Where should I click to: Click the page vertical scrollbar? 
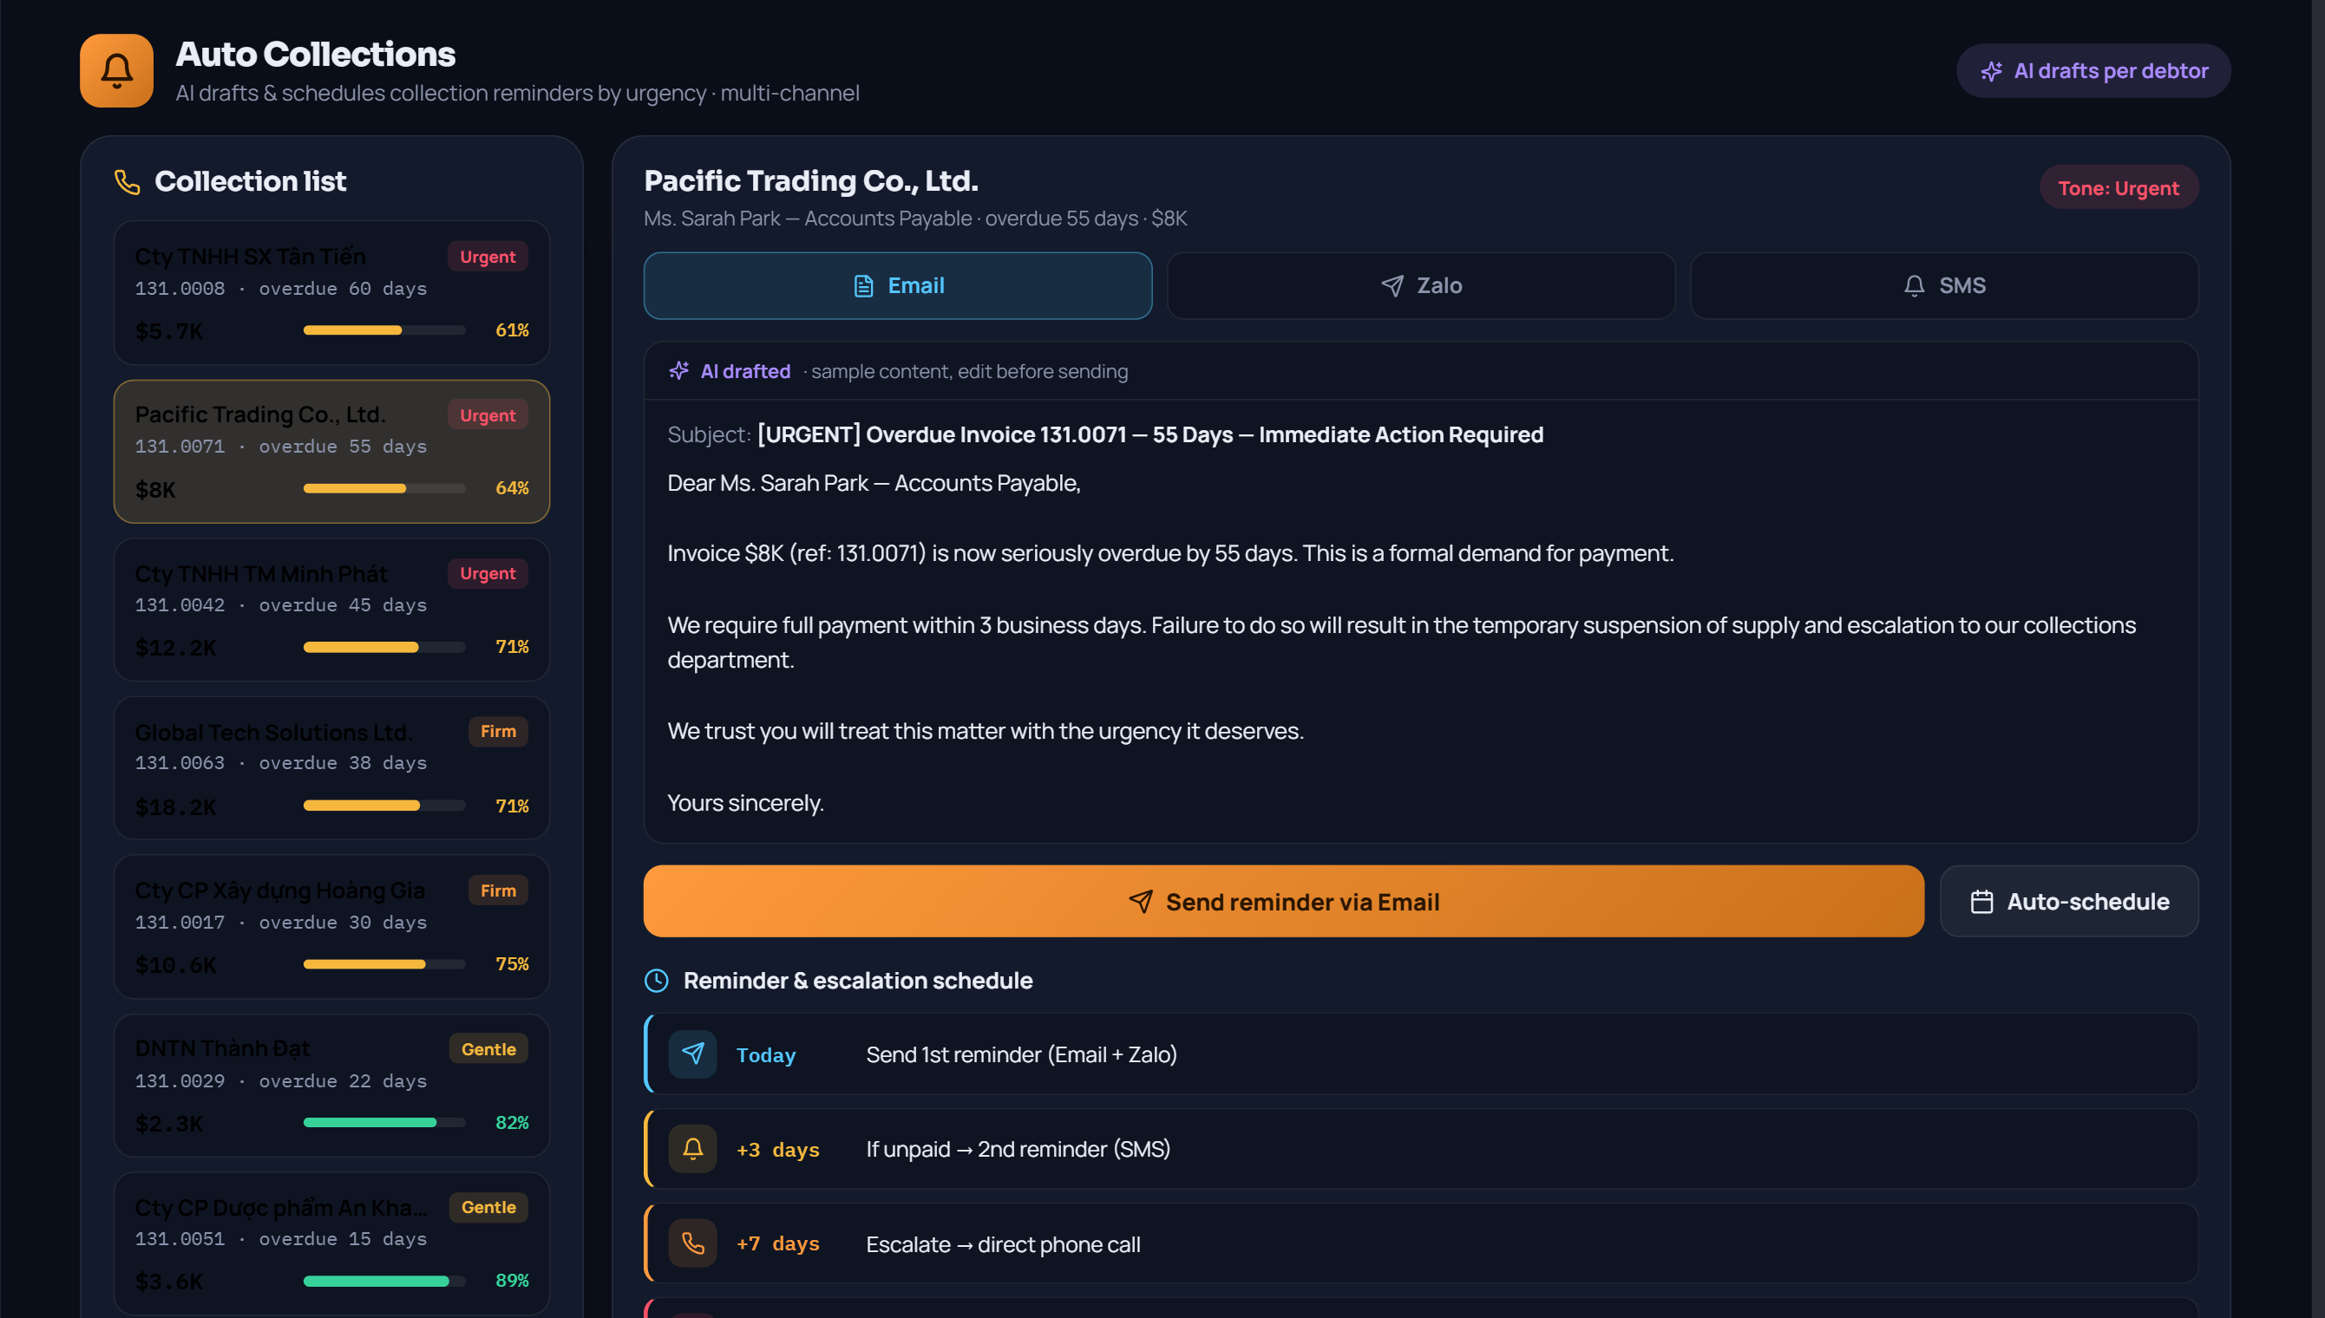2318,659
